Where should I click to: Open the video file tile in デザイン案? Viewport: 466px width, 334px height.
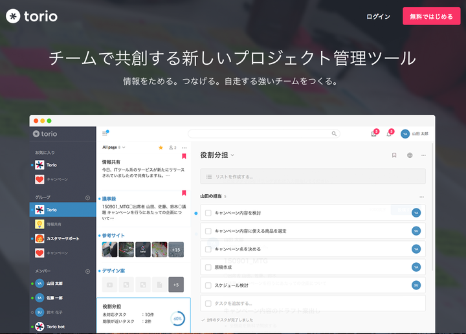[109, 285]
